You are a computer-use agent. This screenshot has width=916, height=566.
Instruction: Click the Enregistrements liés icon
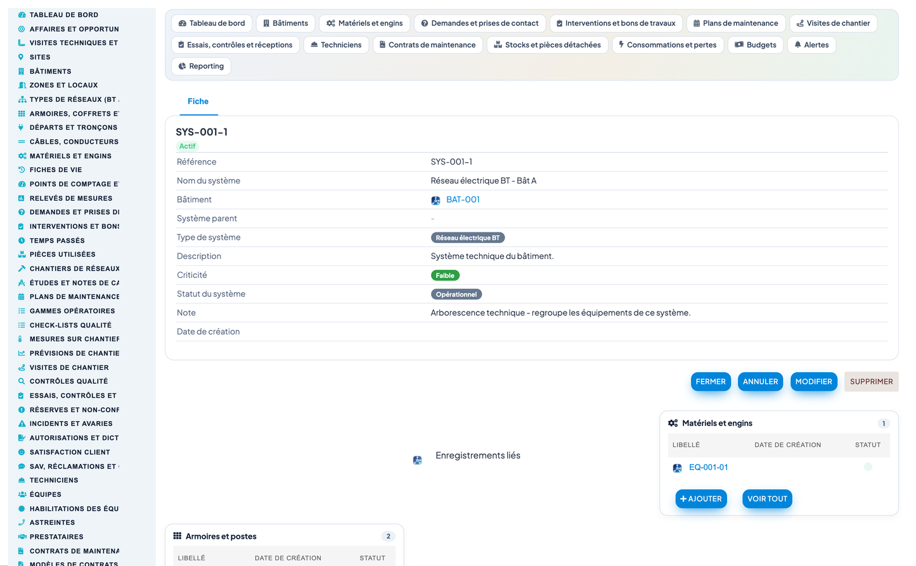(x=417, y=460)
